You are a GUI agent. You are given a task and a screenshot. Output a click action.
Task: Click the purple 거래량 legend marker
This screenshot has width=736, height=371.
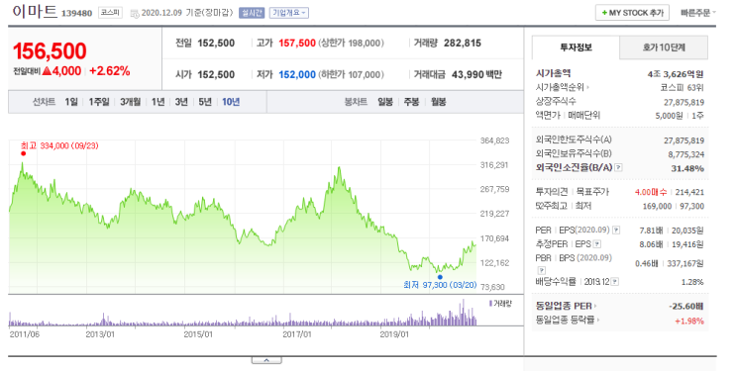pos(490,304)
